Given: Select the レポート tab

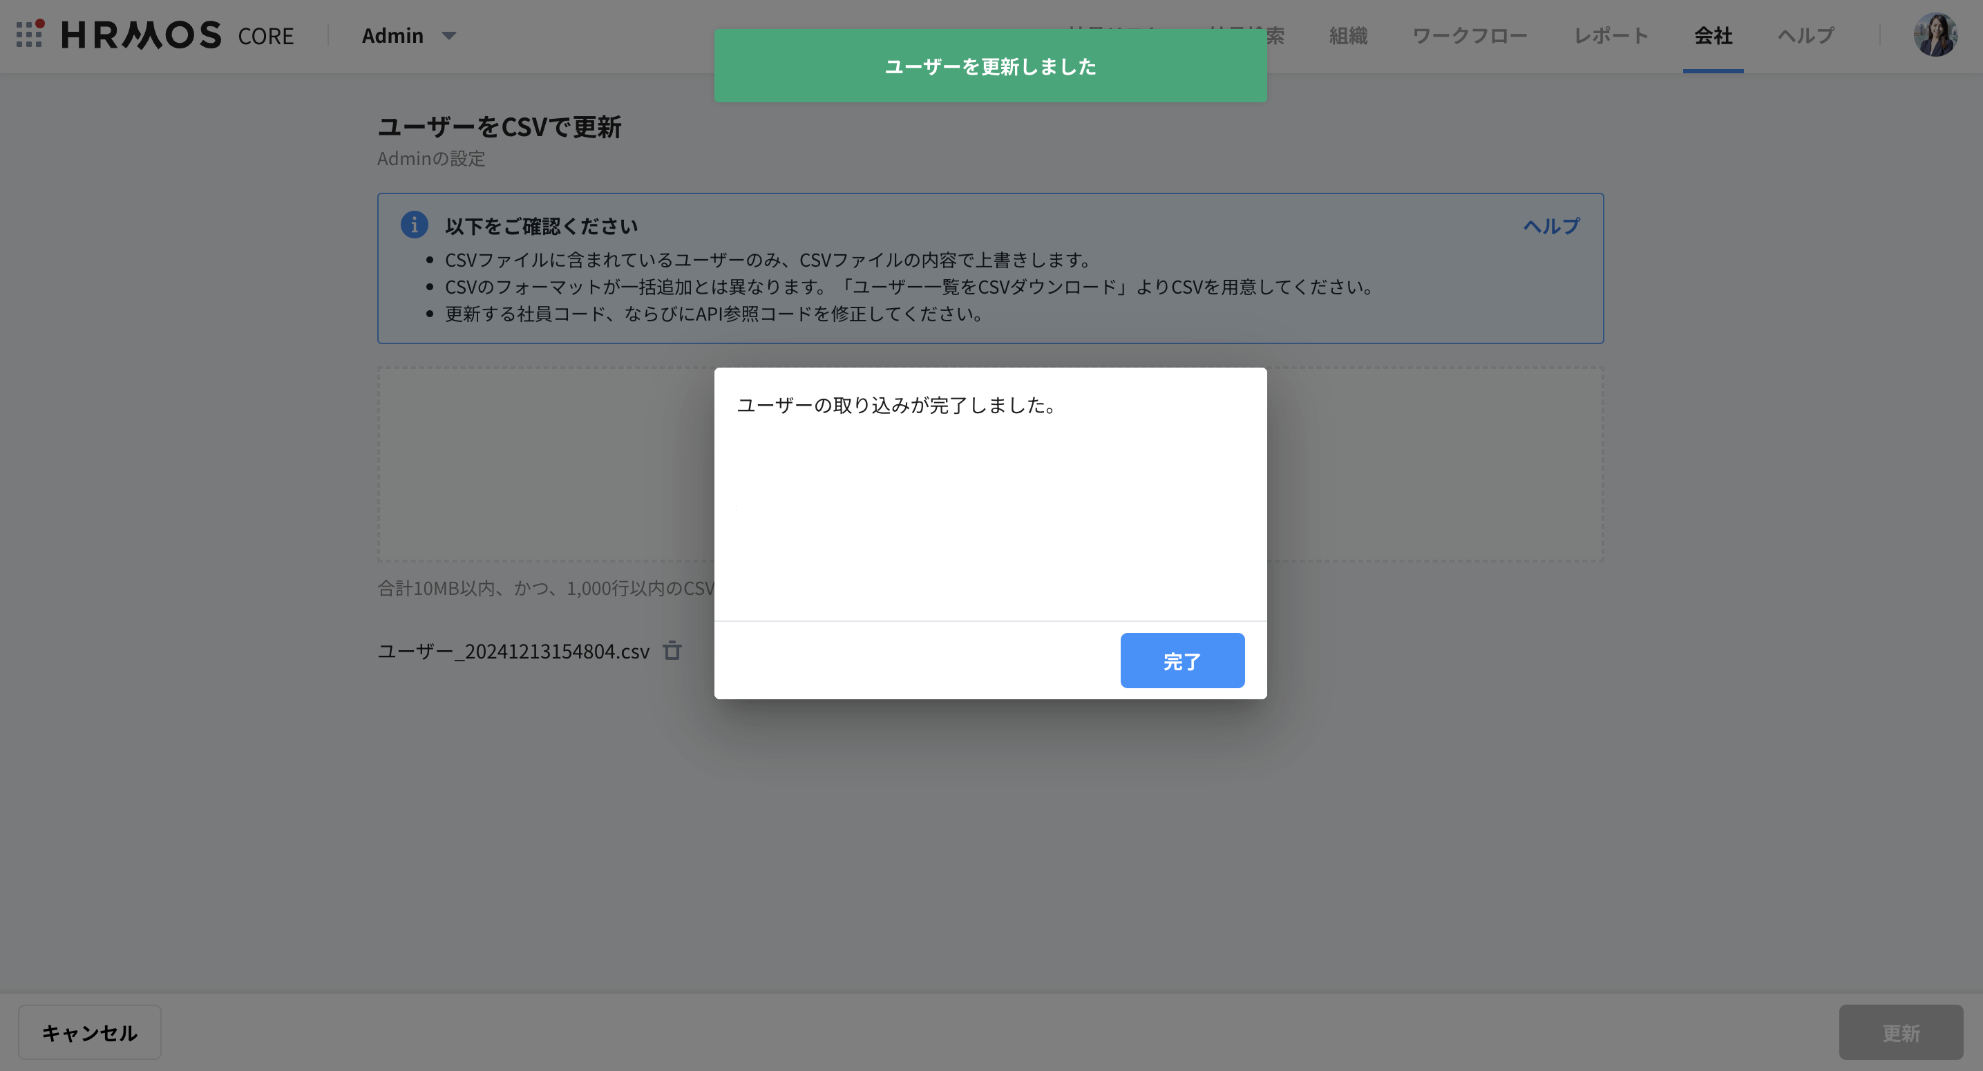Looking at the screenshot, I should tap(1611, 35).
